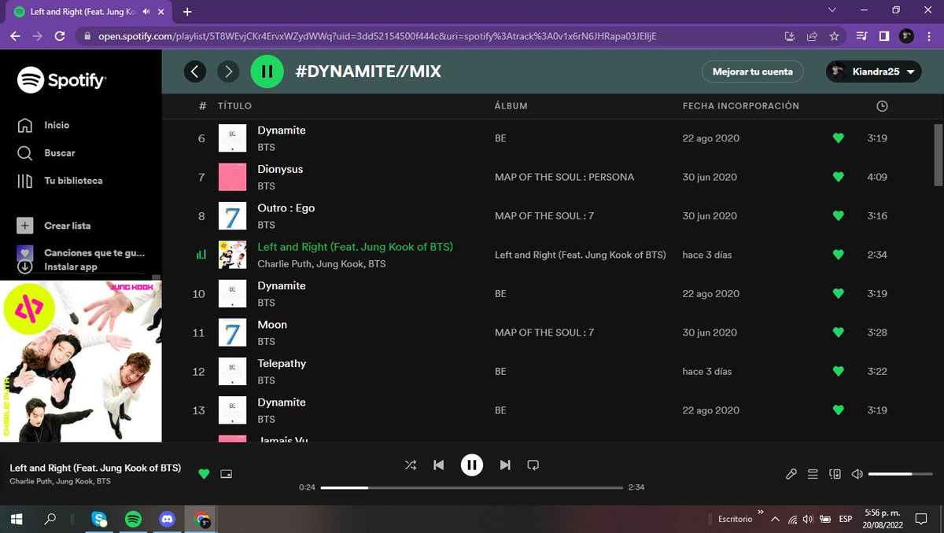This screenshot has width=944, height=533.
Task: Create a new playlist with Crear lista
Action: pos(53,226)
